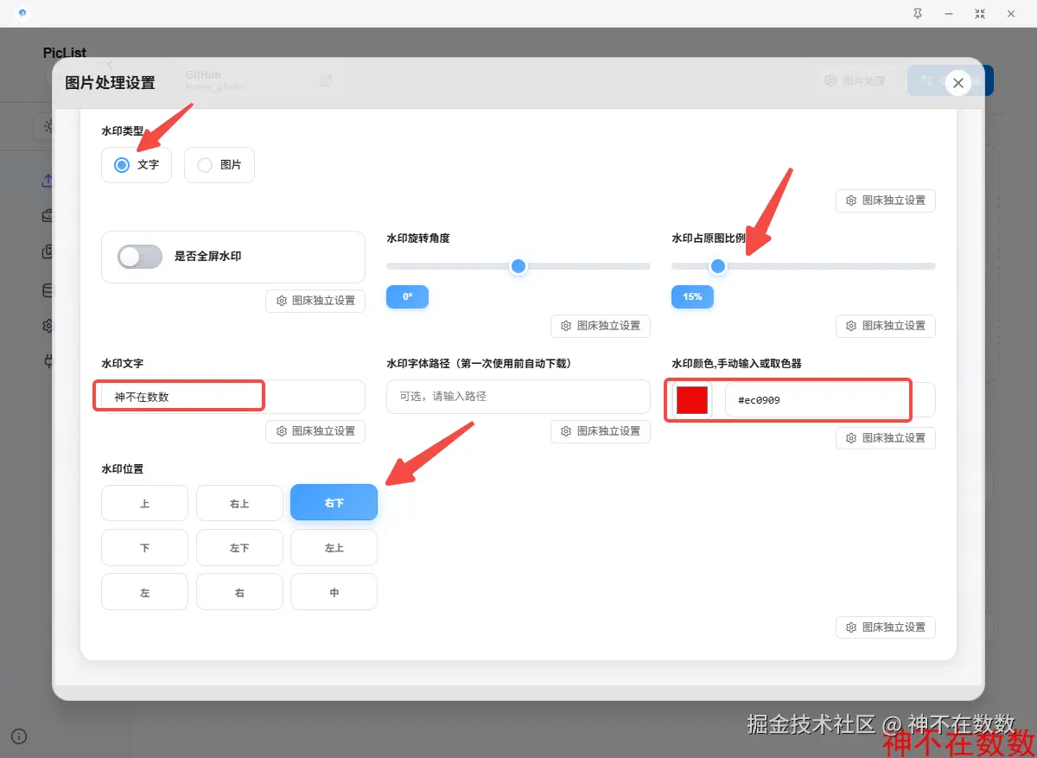
Task: Click the back chevron above the dialog title
Action: (x=111, y=64)
